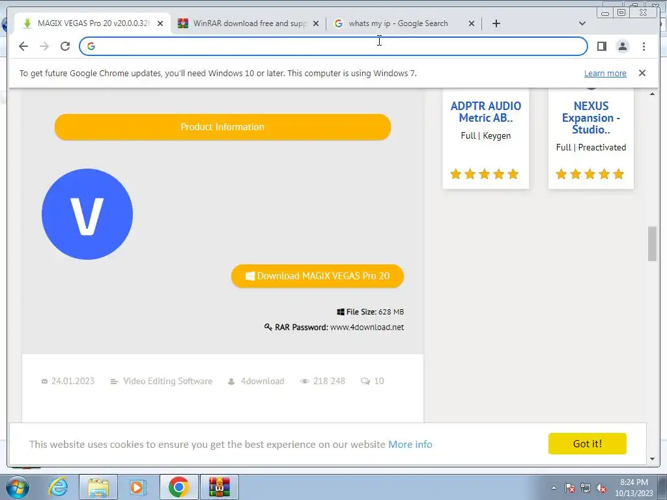This screenshot has height=500, width=667.
Task: Click the 218 248 views count
Action: (329, 381)
